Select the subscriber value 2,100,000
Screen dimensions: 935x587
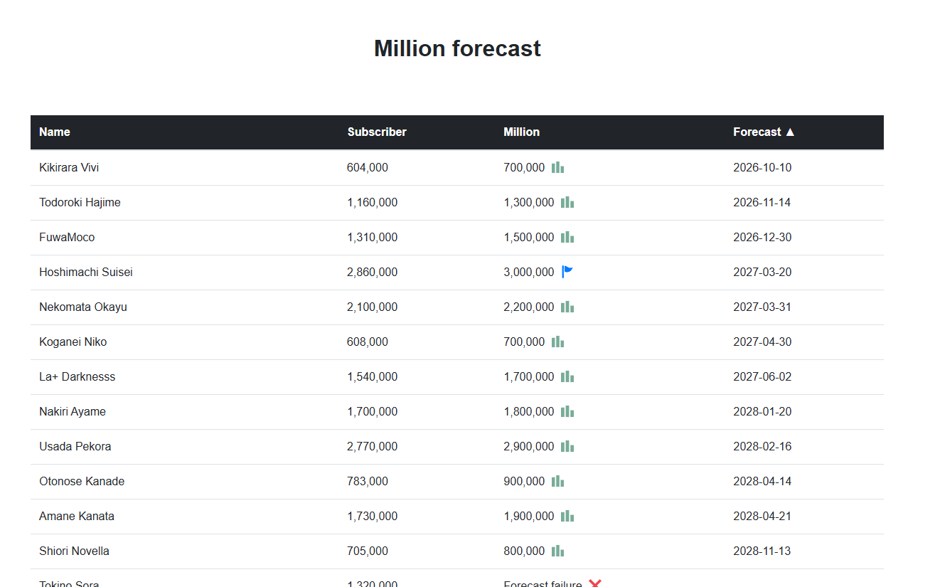point(373,307)
